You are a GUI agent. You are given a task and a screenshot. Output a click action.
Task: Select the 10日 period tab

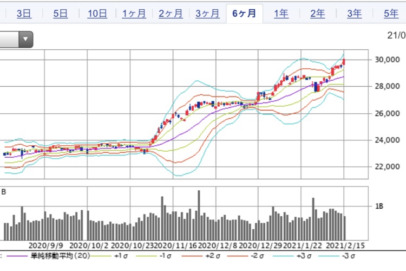[97, 13]
